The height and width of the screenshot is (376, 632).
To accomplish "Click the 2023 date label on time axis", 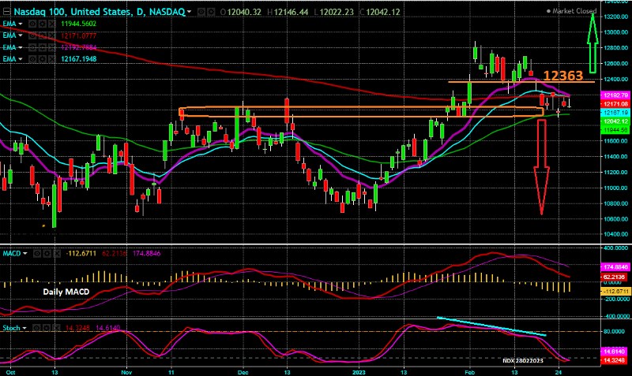I will click(359, 372).
